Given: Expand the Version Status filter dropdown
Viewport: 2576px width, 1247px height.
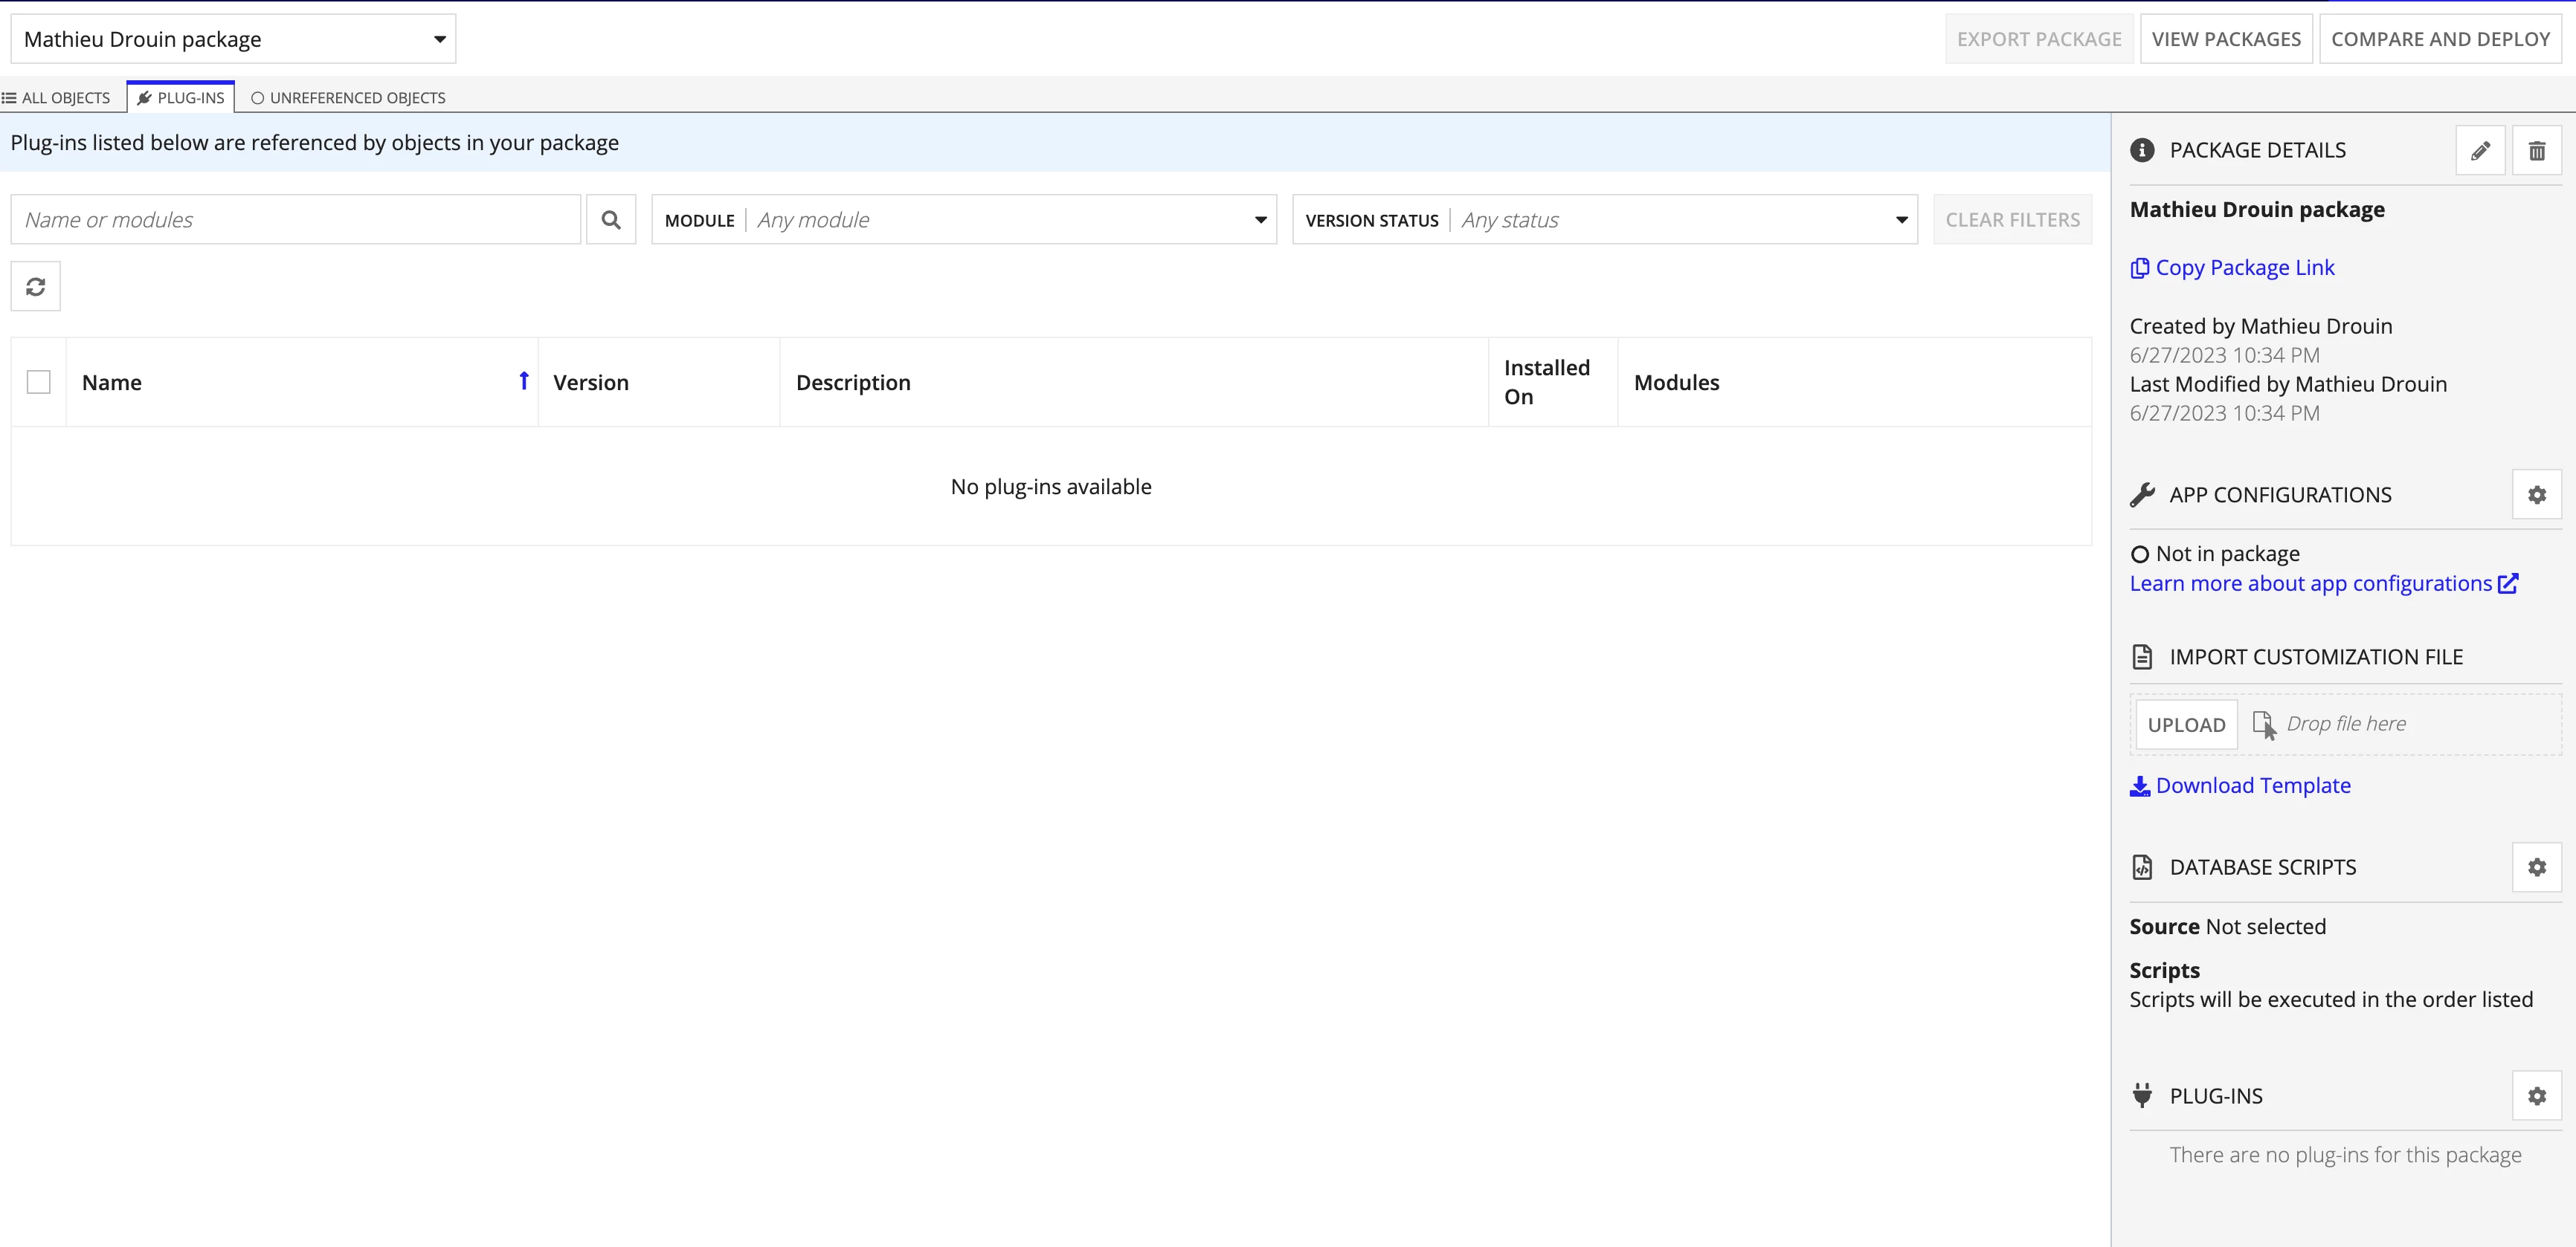Looking at the screenshot, I should pos(1605,220).
